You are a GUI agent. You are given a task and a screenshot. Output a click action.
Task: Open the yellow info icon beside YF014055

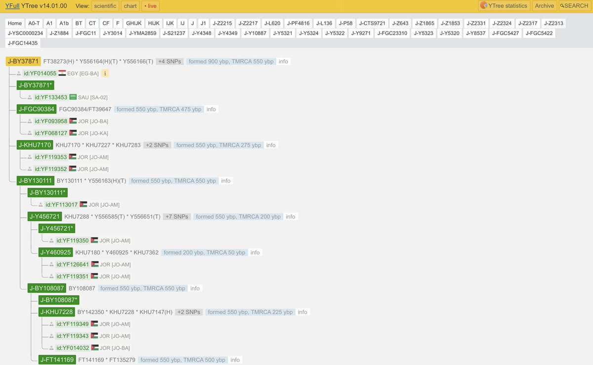(105, 73)
